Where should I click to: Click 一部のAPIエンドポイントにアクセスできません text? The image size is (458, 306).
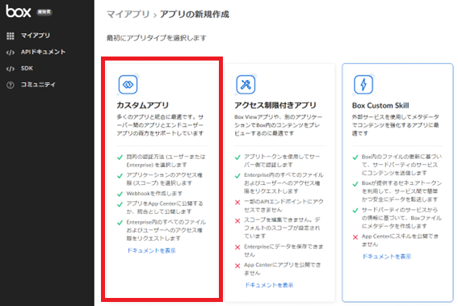coord(284,206)
